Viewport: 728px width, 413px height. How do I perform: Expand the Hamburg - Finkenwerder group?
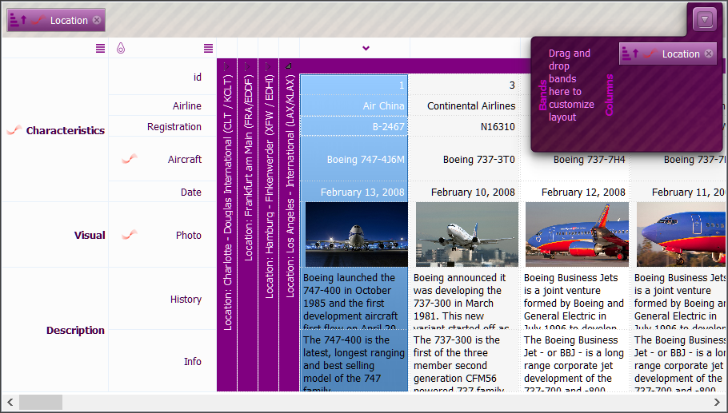(268, 66)
